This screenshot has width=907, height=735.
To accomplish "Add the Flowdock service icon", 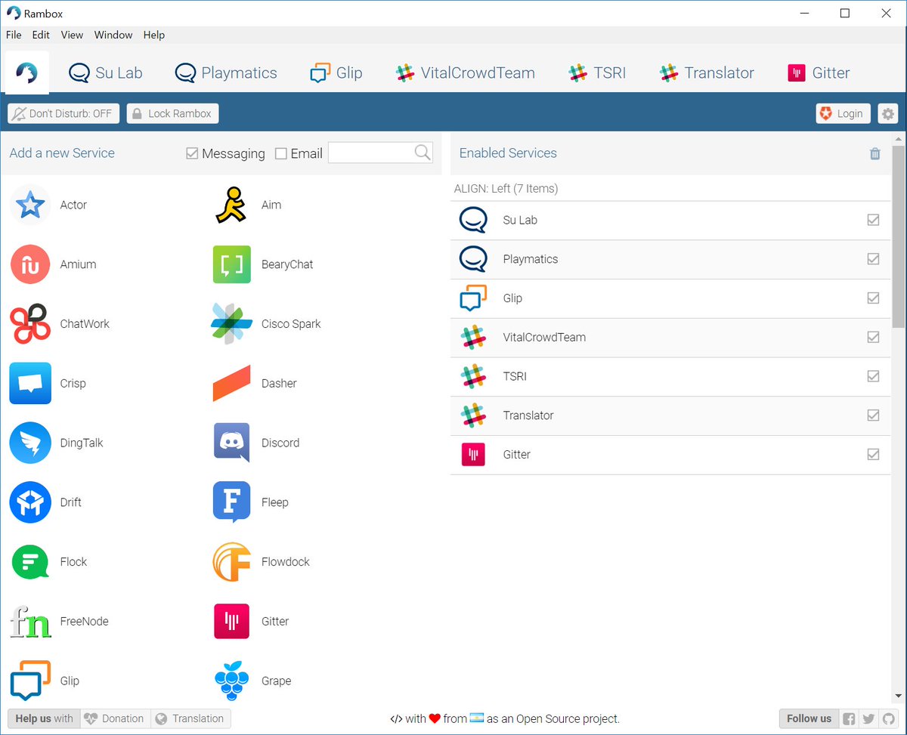I will tap(231, 562).
